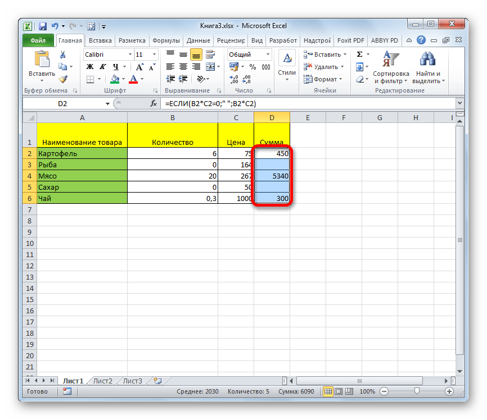Click the Вставить cells button
487x420 pixels.
tap(324, 54)
